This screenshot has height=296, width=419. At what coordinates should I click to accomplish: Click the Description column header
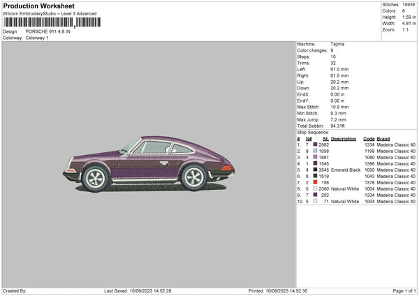(x=343, y=138)
